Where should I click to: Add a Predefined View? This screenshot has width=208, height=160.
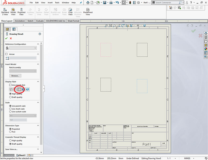point(88,12)
